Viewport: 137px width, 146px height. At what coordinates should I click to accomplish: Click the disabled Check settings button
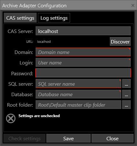pos(25,138)
